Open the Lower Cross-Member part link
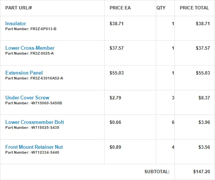The image size is (215, 180). (30, 48)
